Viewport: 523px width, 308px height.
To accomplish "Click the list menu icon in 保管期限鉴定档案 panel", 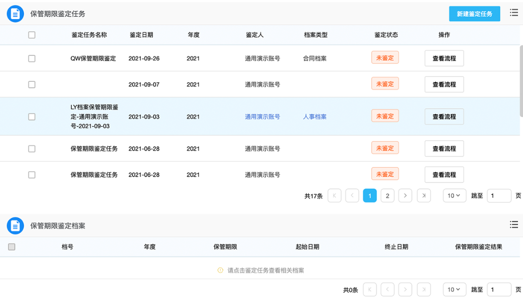I will click(514, 224).
